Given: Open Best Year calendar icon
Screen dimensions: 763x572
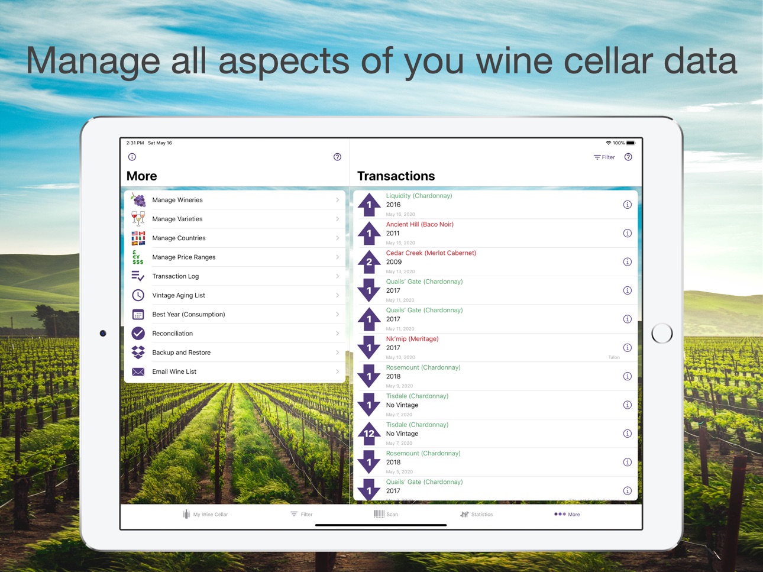Looking at the screenshot, I should [138, 314].
